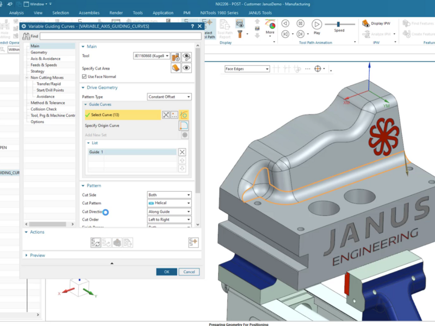
Task: Enable the Use Face Normal checkbox
Action: (84, 77)
